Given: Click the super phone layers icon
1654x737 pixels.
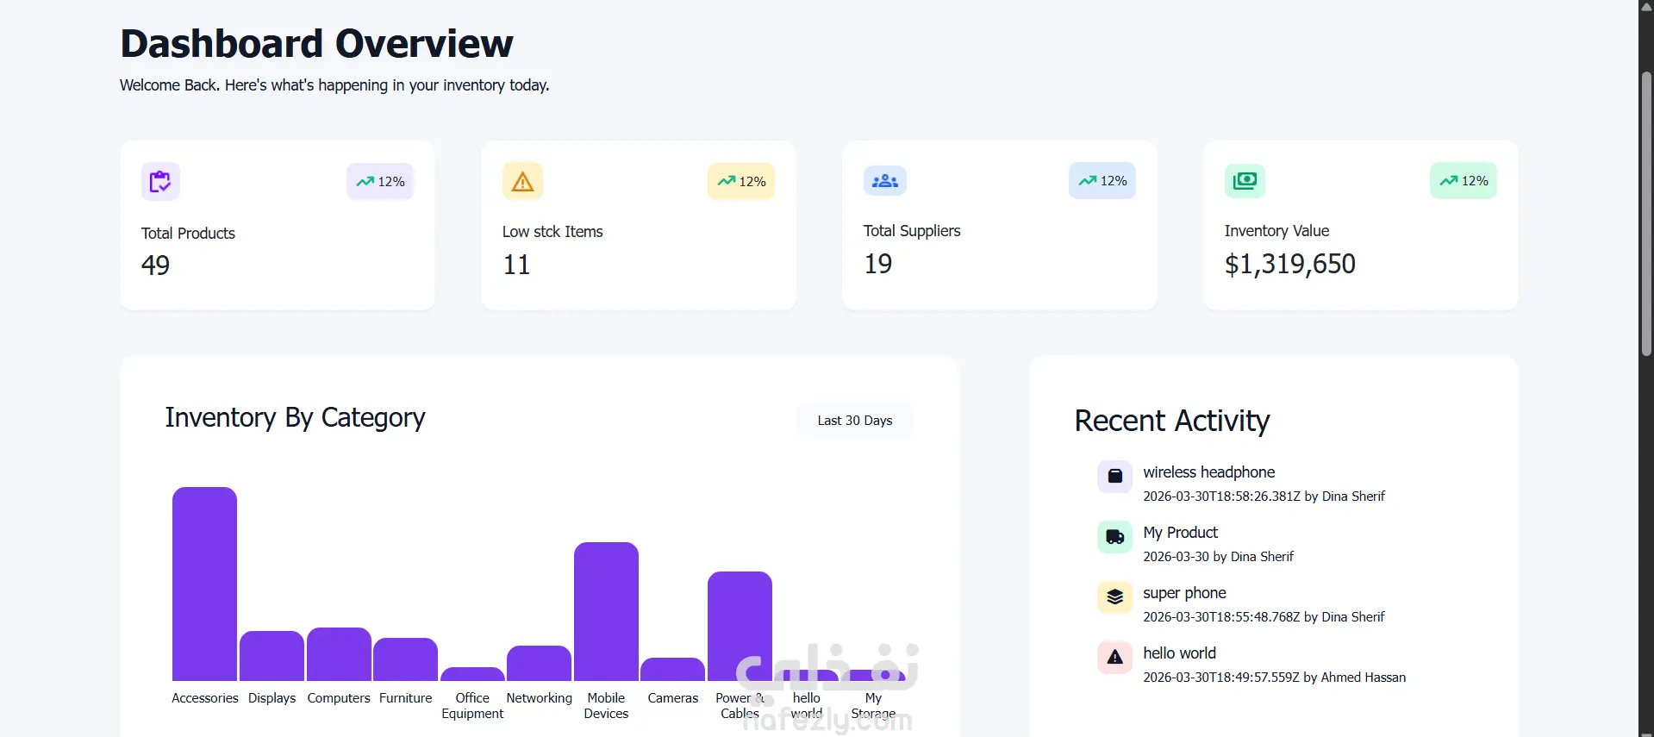Looking at the screenshot, I should pyautogui.click(x=1114, y=596).
